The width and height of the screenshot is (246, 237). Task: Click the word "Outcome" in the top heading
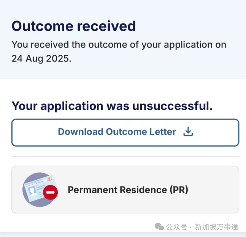click(42, 26)
